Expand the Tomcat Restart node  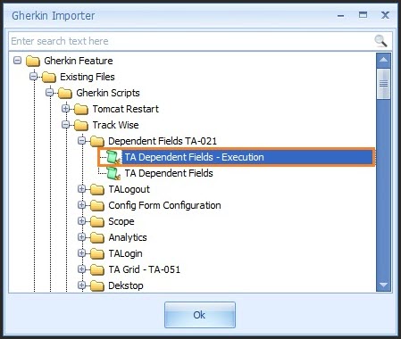point(66,109)
